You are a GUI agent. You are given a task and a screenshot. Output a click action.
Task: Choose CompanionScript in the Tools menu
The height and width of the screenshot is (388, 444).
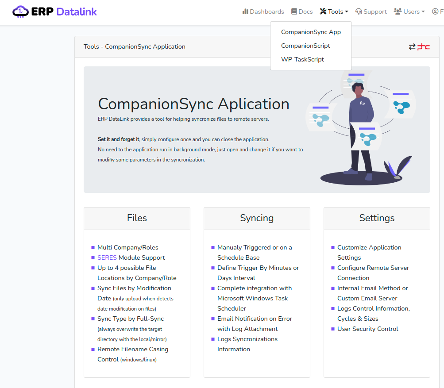pyautogui.click(x=305, y=46)
